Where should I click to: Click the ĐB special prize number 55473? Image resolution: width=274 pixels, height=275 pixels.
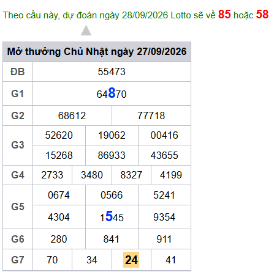[x=112, y=71]
